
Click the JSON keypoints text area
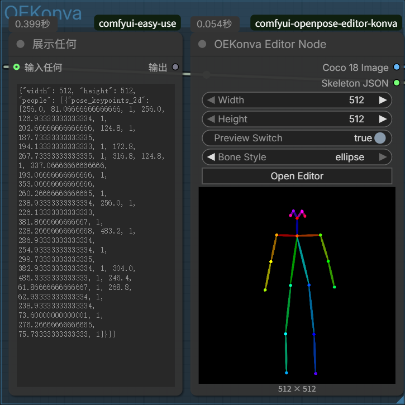pos(96,235)
